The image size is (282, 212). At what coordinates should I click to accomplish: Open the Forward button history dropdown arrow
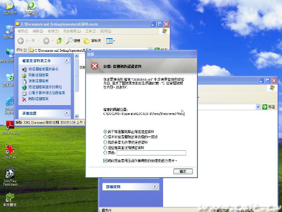[53, 41]
